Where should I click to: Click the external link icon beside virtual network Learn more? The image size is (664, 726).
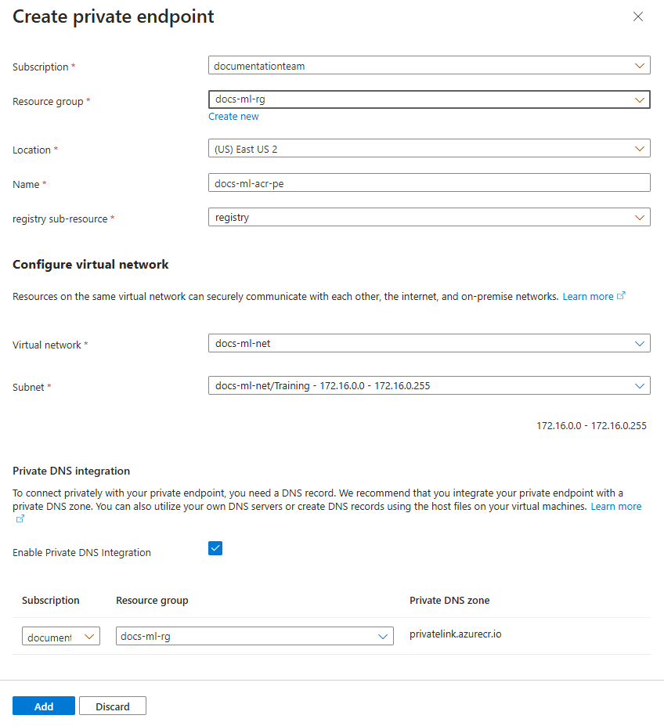[621, 296]
